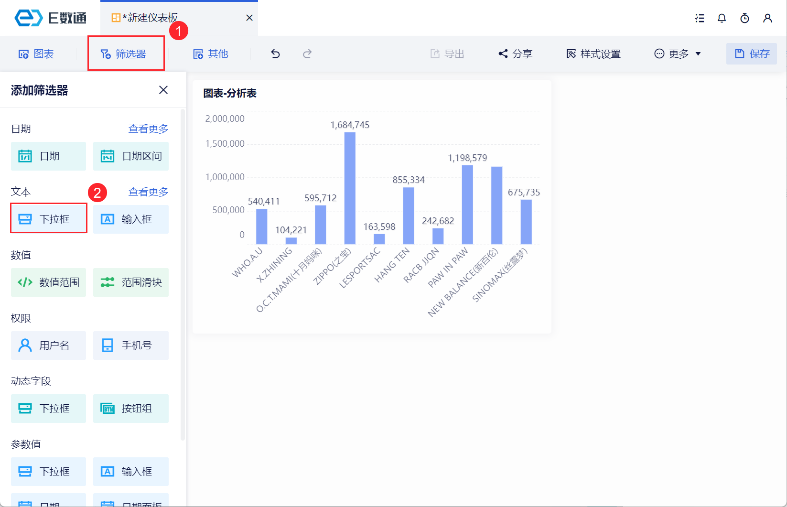Click the redo arrow icon
This screenshot has height=507, width=787.
[x=307, y=54]
